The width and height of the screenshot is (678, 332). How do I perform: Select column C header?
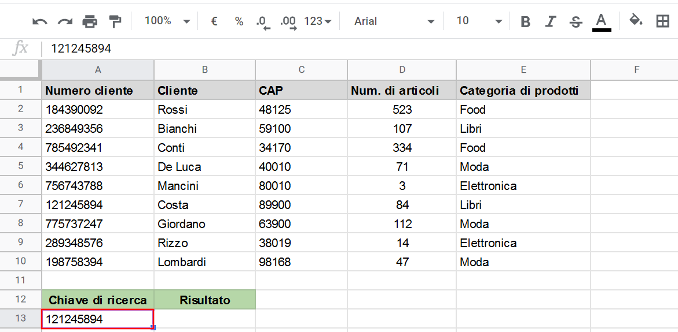tap(302, 69)
